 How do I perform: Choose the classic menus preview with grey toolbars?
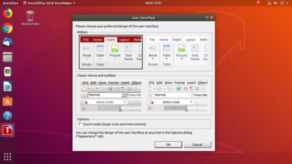111,96
